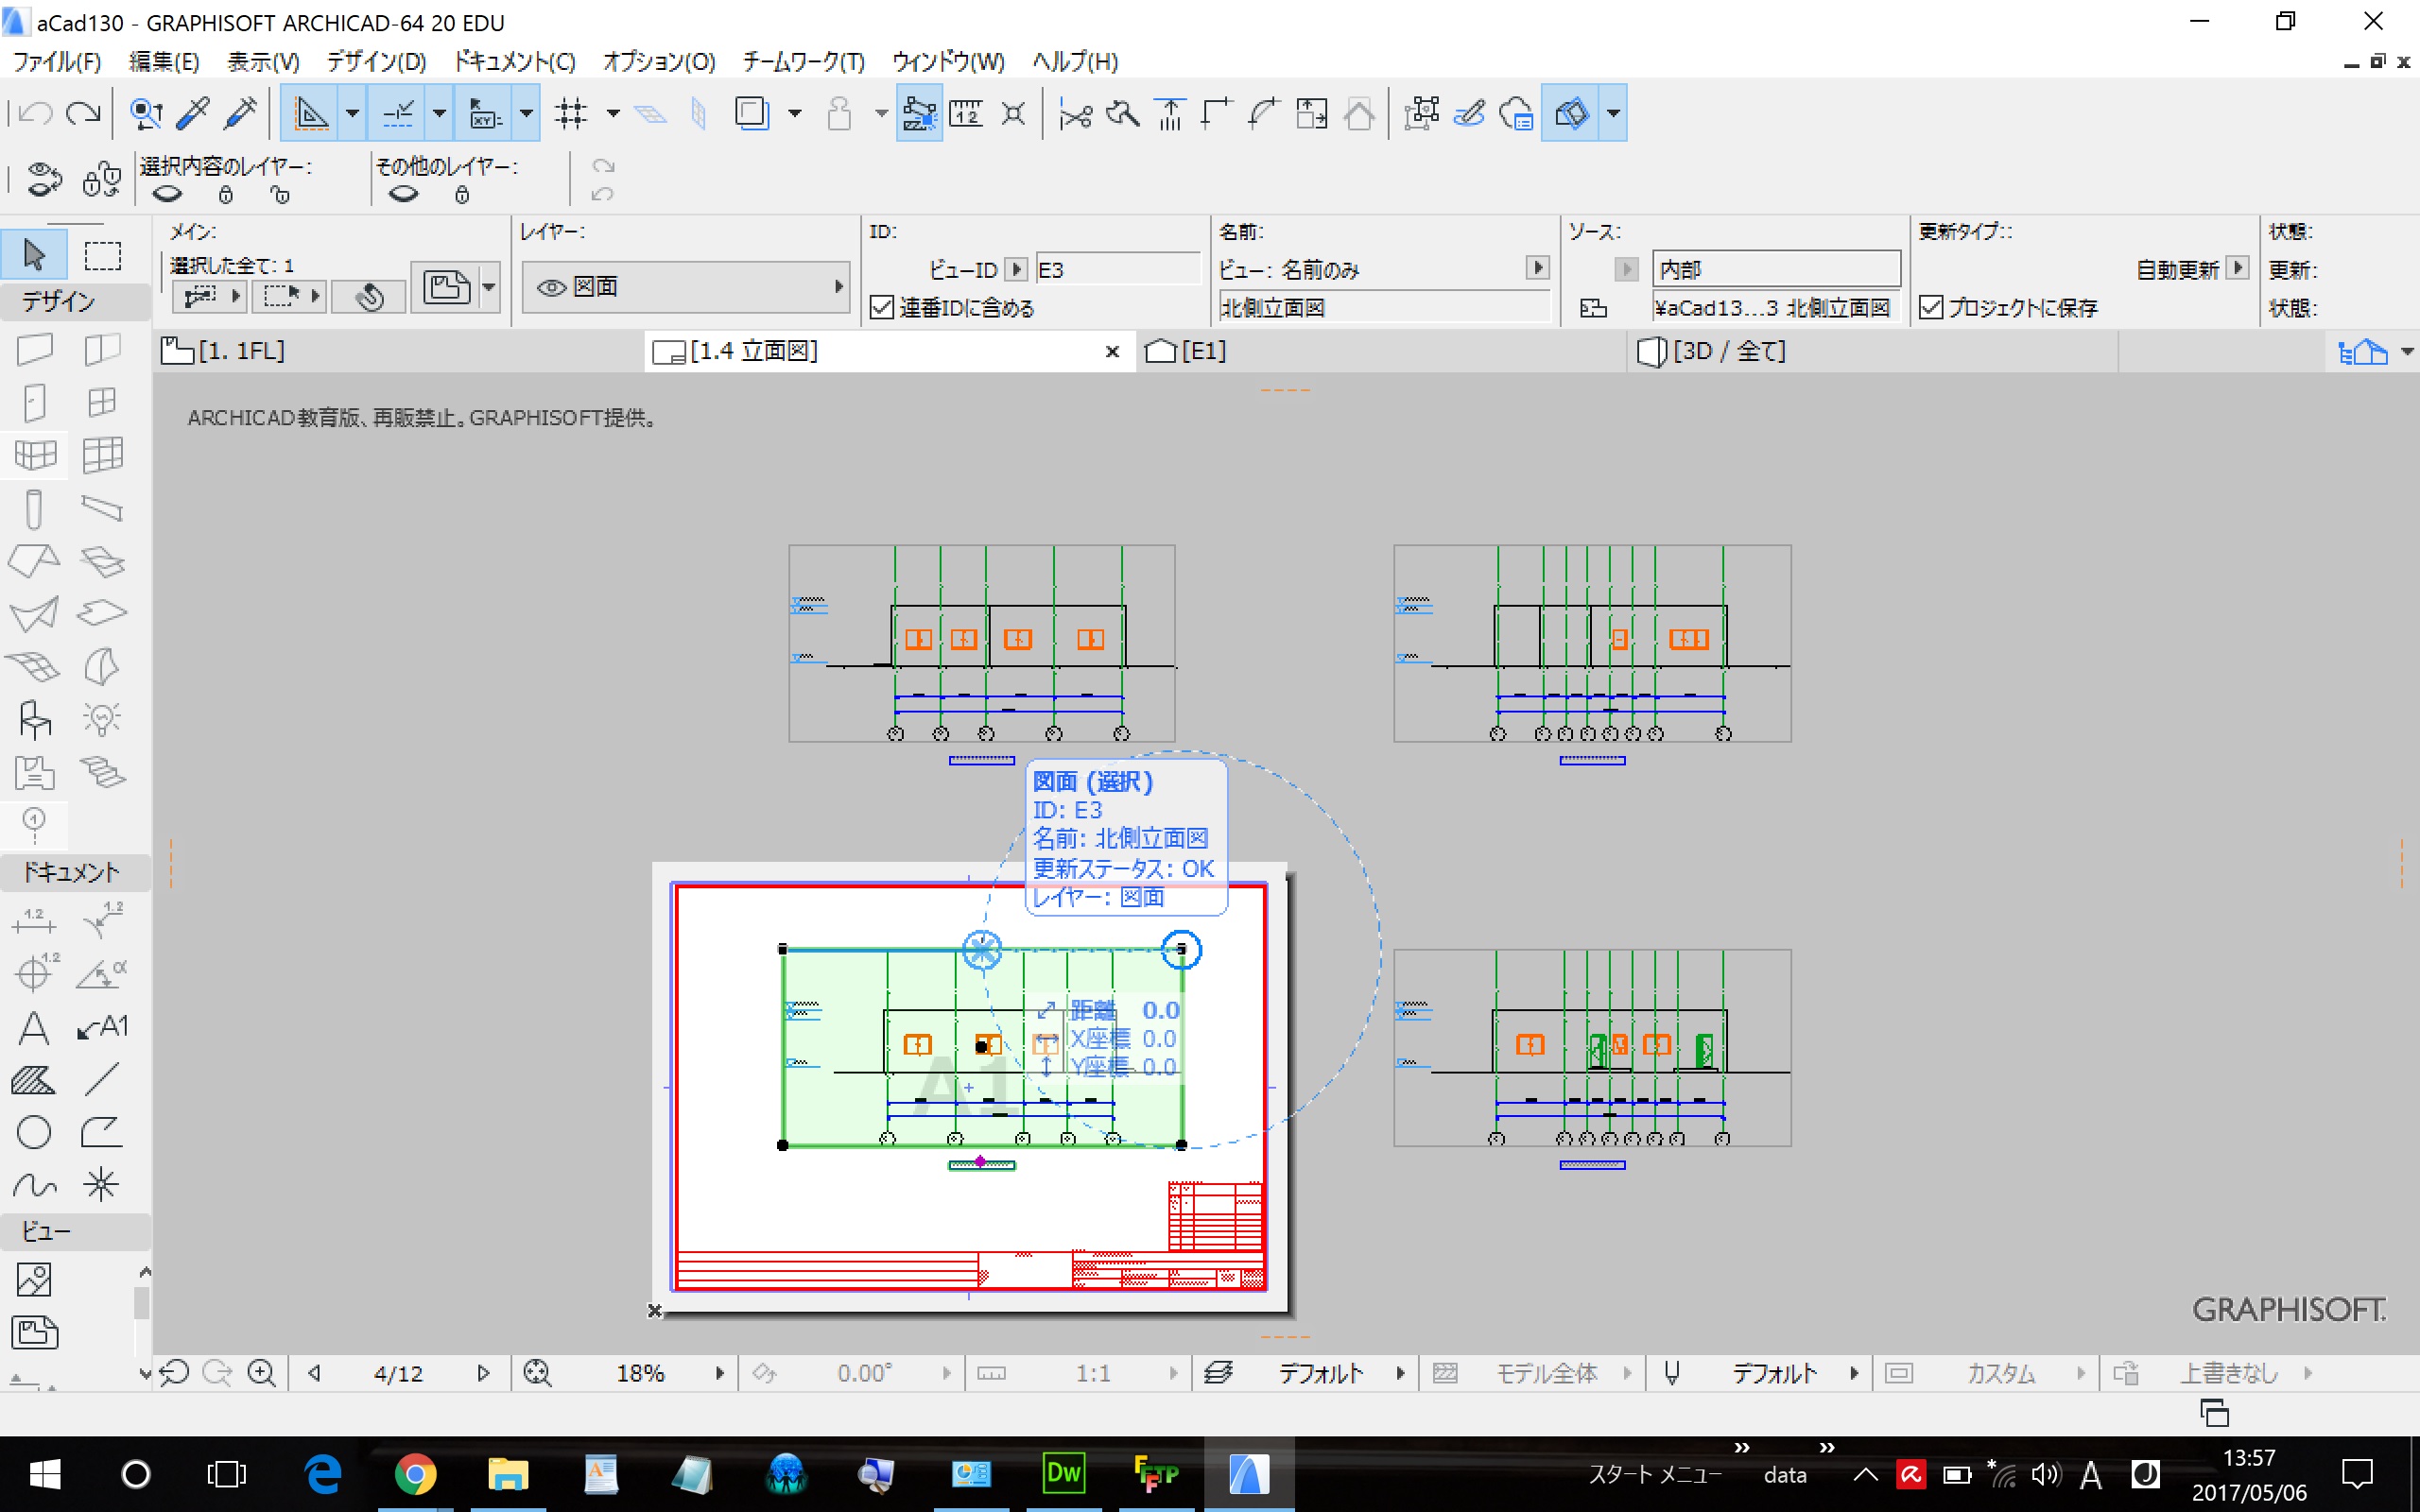This screenshot has height=1512, width=2420.
Task: Open the デザイン(D) menu
Action: (377, 62)
